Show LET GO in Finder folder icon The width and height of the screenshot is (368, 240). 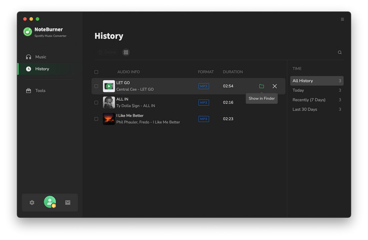[x=261, y=86]
